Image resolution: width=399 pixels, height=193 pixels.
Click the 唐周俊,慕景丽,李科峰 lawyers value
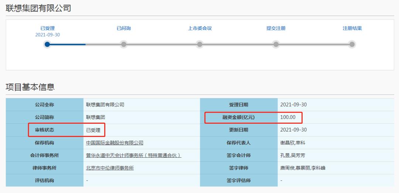[x=303, y=168]
